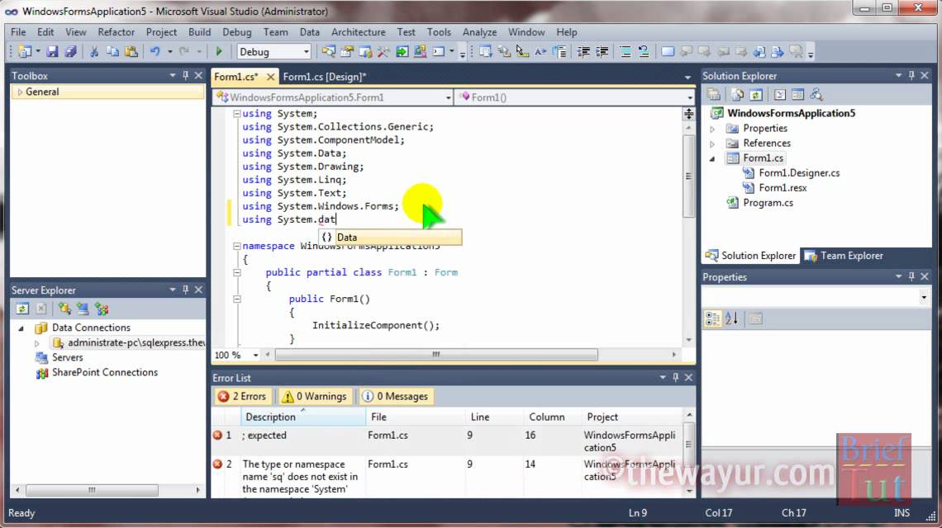942x528 pixels.
Task: Click the Connect to Server icon
Action: click(x=83, y=309)
